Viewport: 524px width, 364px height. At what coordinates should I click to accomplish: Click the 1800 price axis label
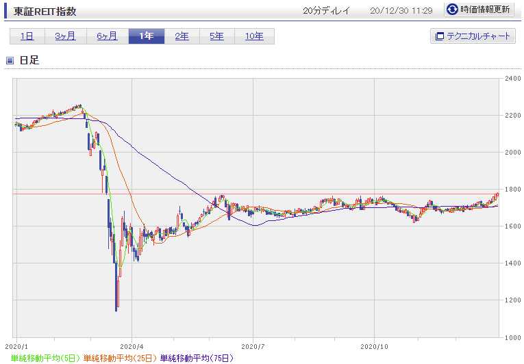pos(512,190)
